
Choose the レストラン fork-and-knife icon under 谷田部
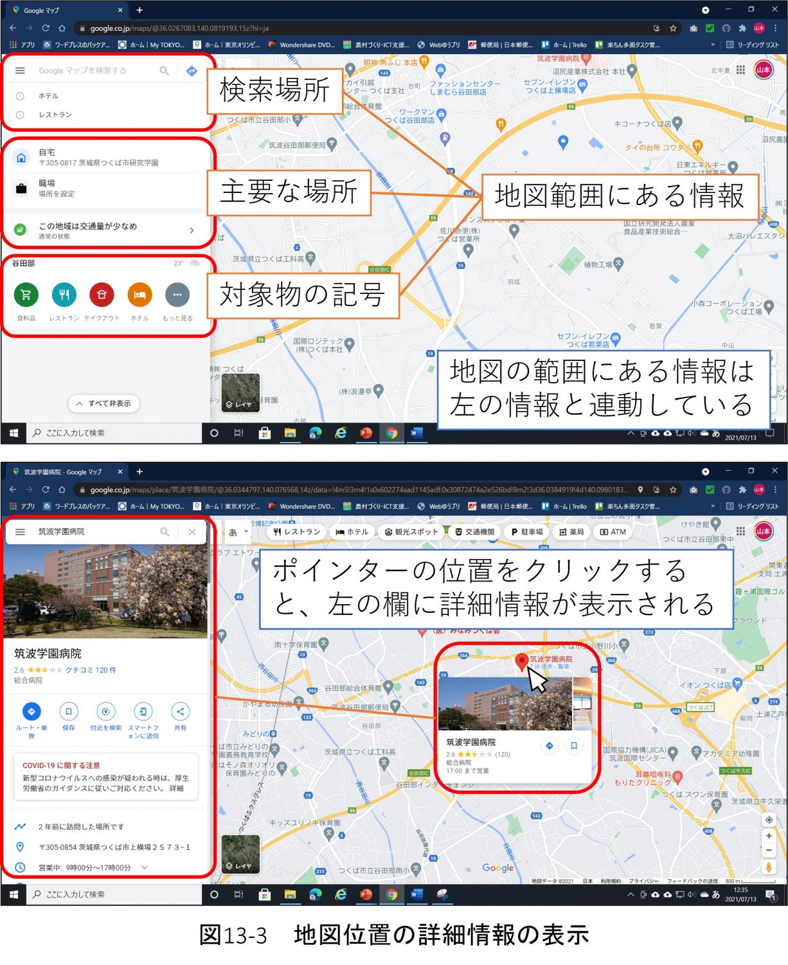64,295
